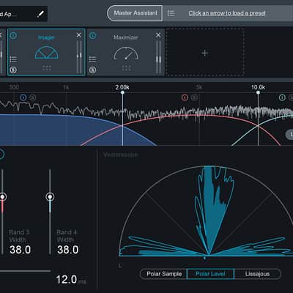Click the 'Click an arrow to load a preset' text
Screen dimensions: 293x293
227,13
